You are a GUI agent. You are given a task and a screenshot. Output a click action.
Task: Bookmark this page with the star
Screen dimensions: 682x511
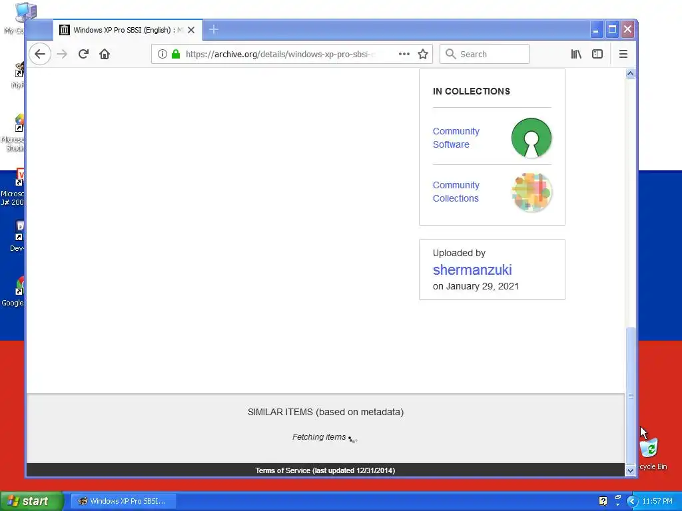pyautogui.click(x=423, y=54)
